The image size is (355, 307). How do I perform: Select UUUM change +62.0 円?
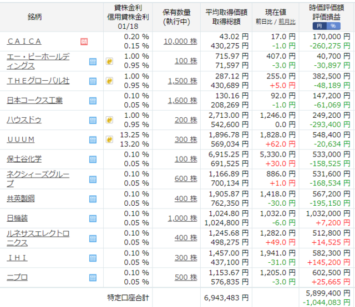pos(281,144)
